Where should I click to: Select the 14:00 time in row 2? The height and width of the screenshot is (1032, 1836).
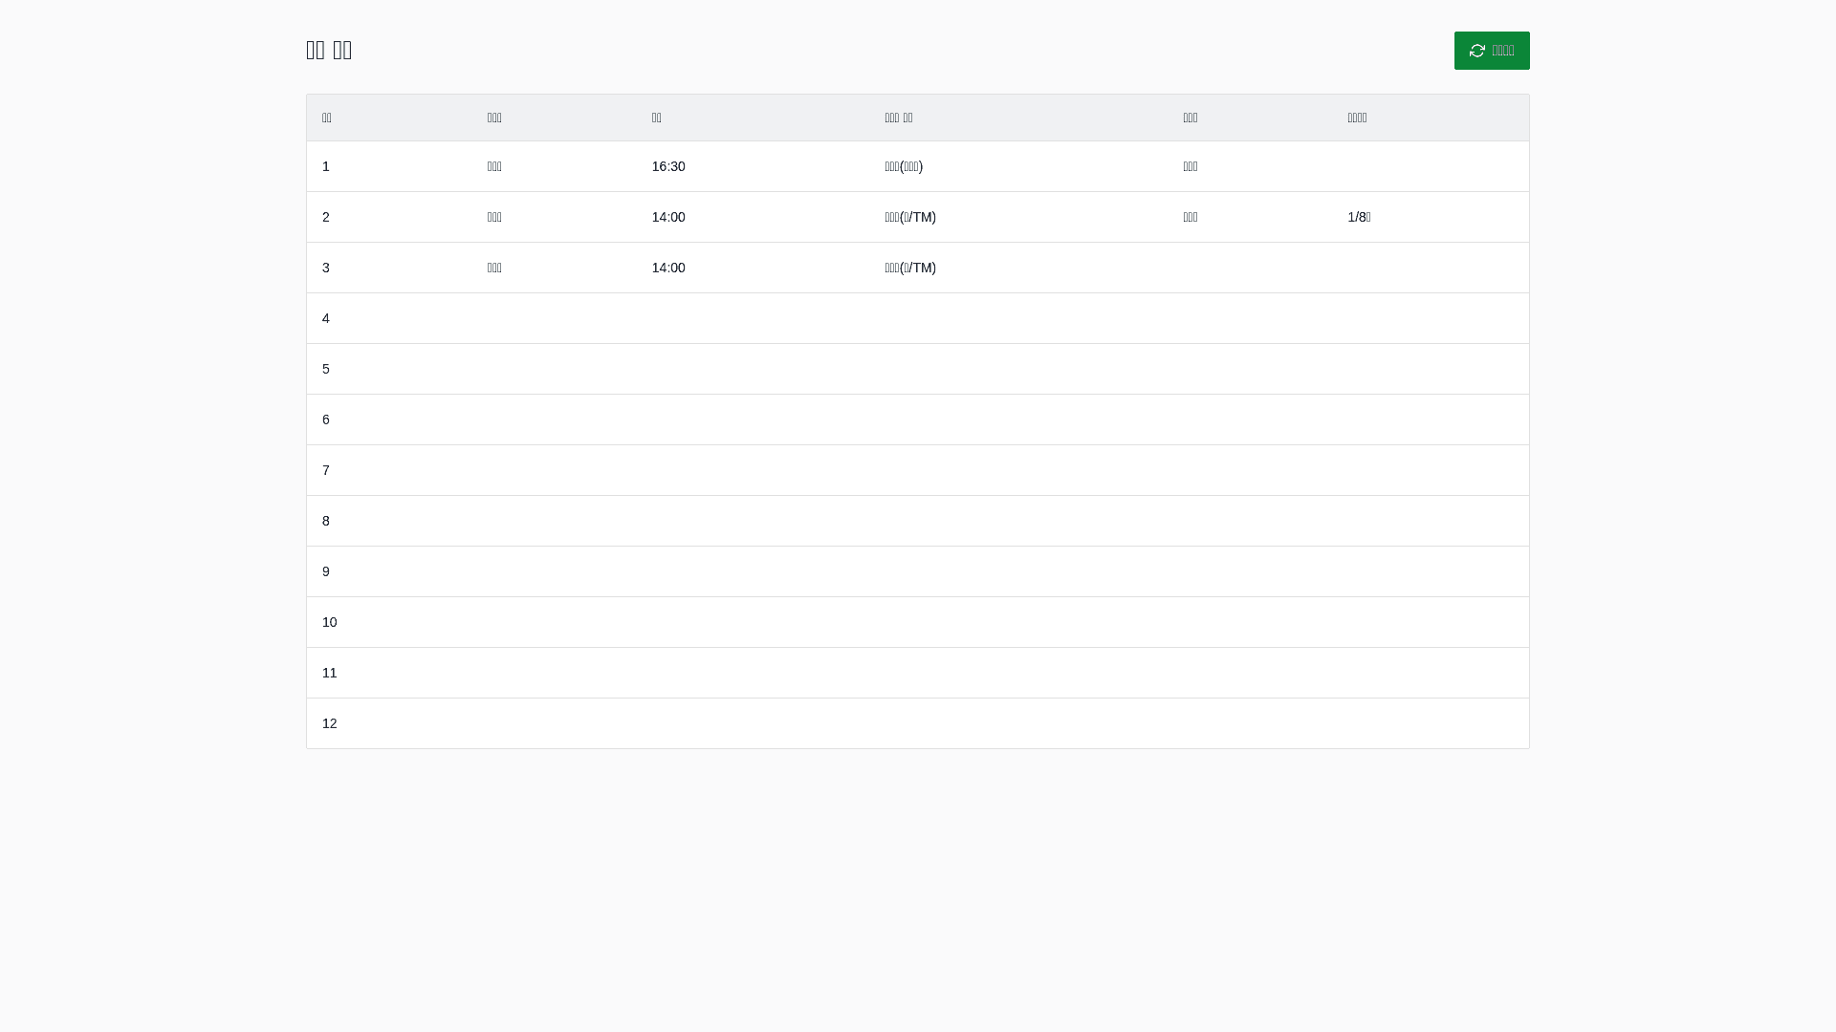668,217
